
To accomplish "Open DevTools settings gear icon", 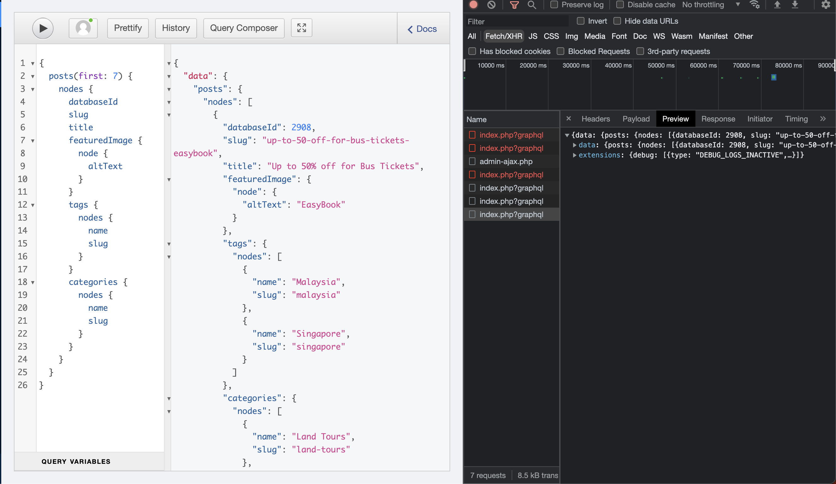I will (825, 5).
